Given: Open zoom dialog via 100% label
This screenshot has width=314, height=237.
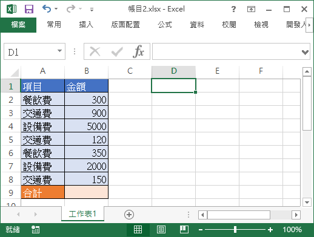Looking at the screenshot, I should click(x=292, y=230).
